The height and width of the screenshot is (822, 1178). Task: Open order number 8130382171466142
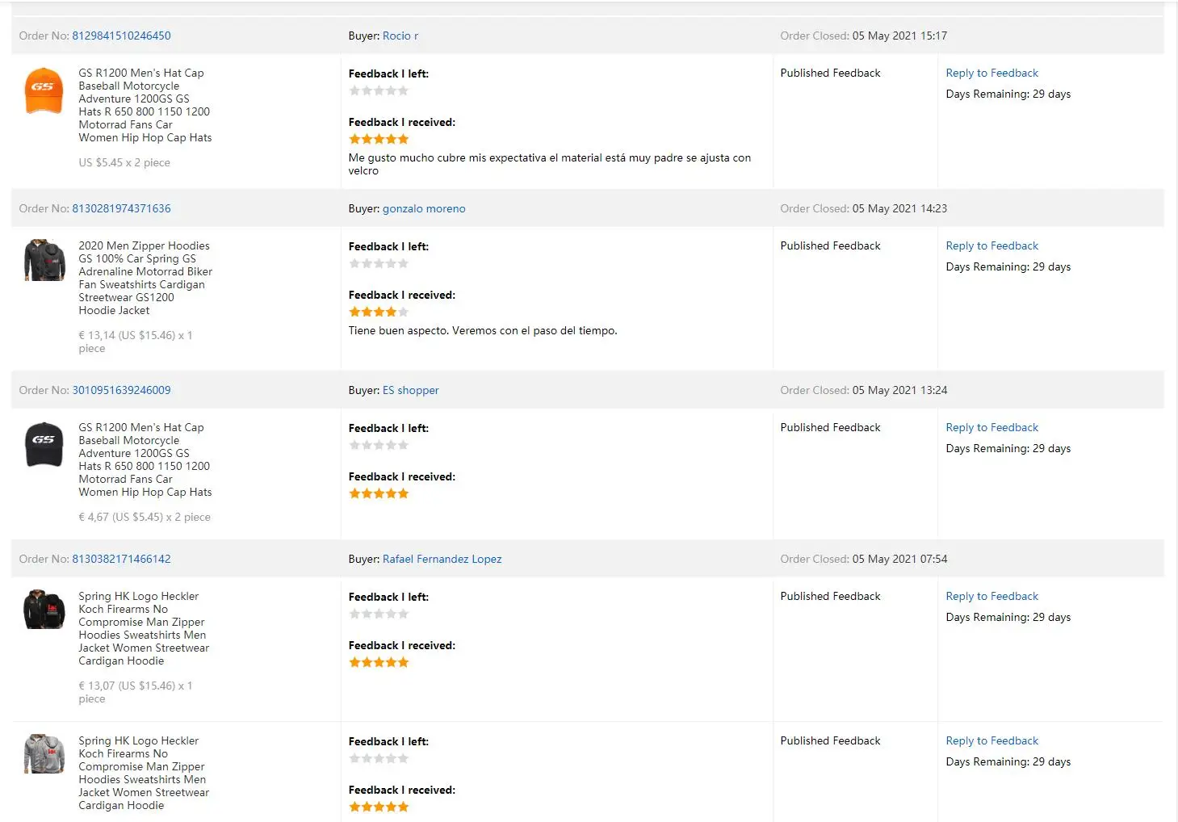click(121, 559)
